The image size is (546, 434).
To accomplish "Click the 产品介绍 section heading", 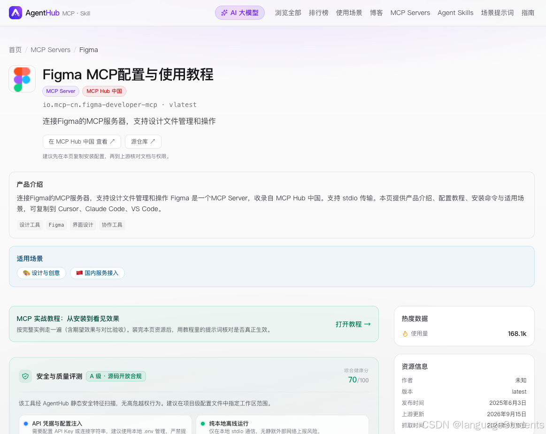I will pyautogui.click(x=30, y=184).
